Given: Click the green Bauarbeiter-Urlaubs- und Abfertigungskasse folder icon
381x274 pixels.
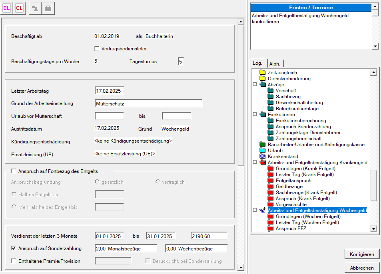Looking at the screenshot, I should pos(263,145).
